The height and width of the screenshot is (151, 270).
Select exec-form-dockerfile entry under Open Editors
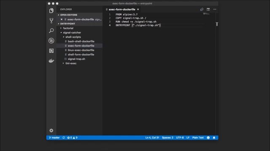click(80, 19)
